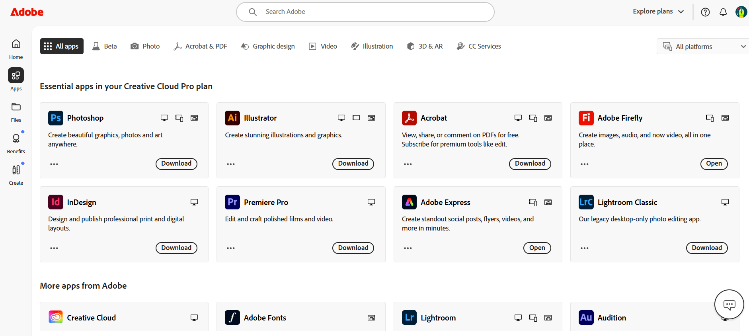
Task: Click the Photoshop app icon
Action: click(56, 118)
